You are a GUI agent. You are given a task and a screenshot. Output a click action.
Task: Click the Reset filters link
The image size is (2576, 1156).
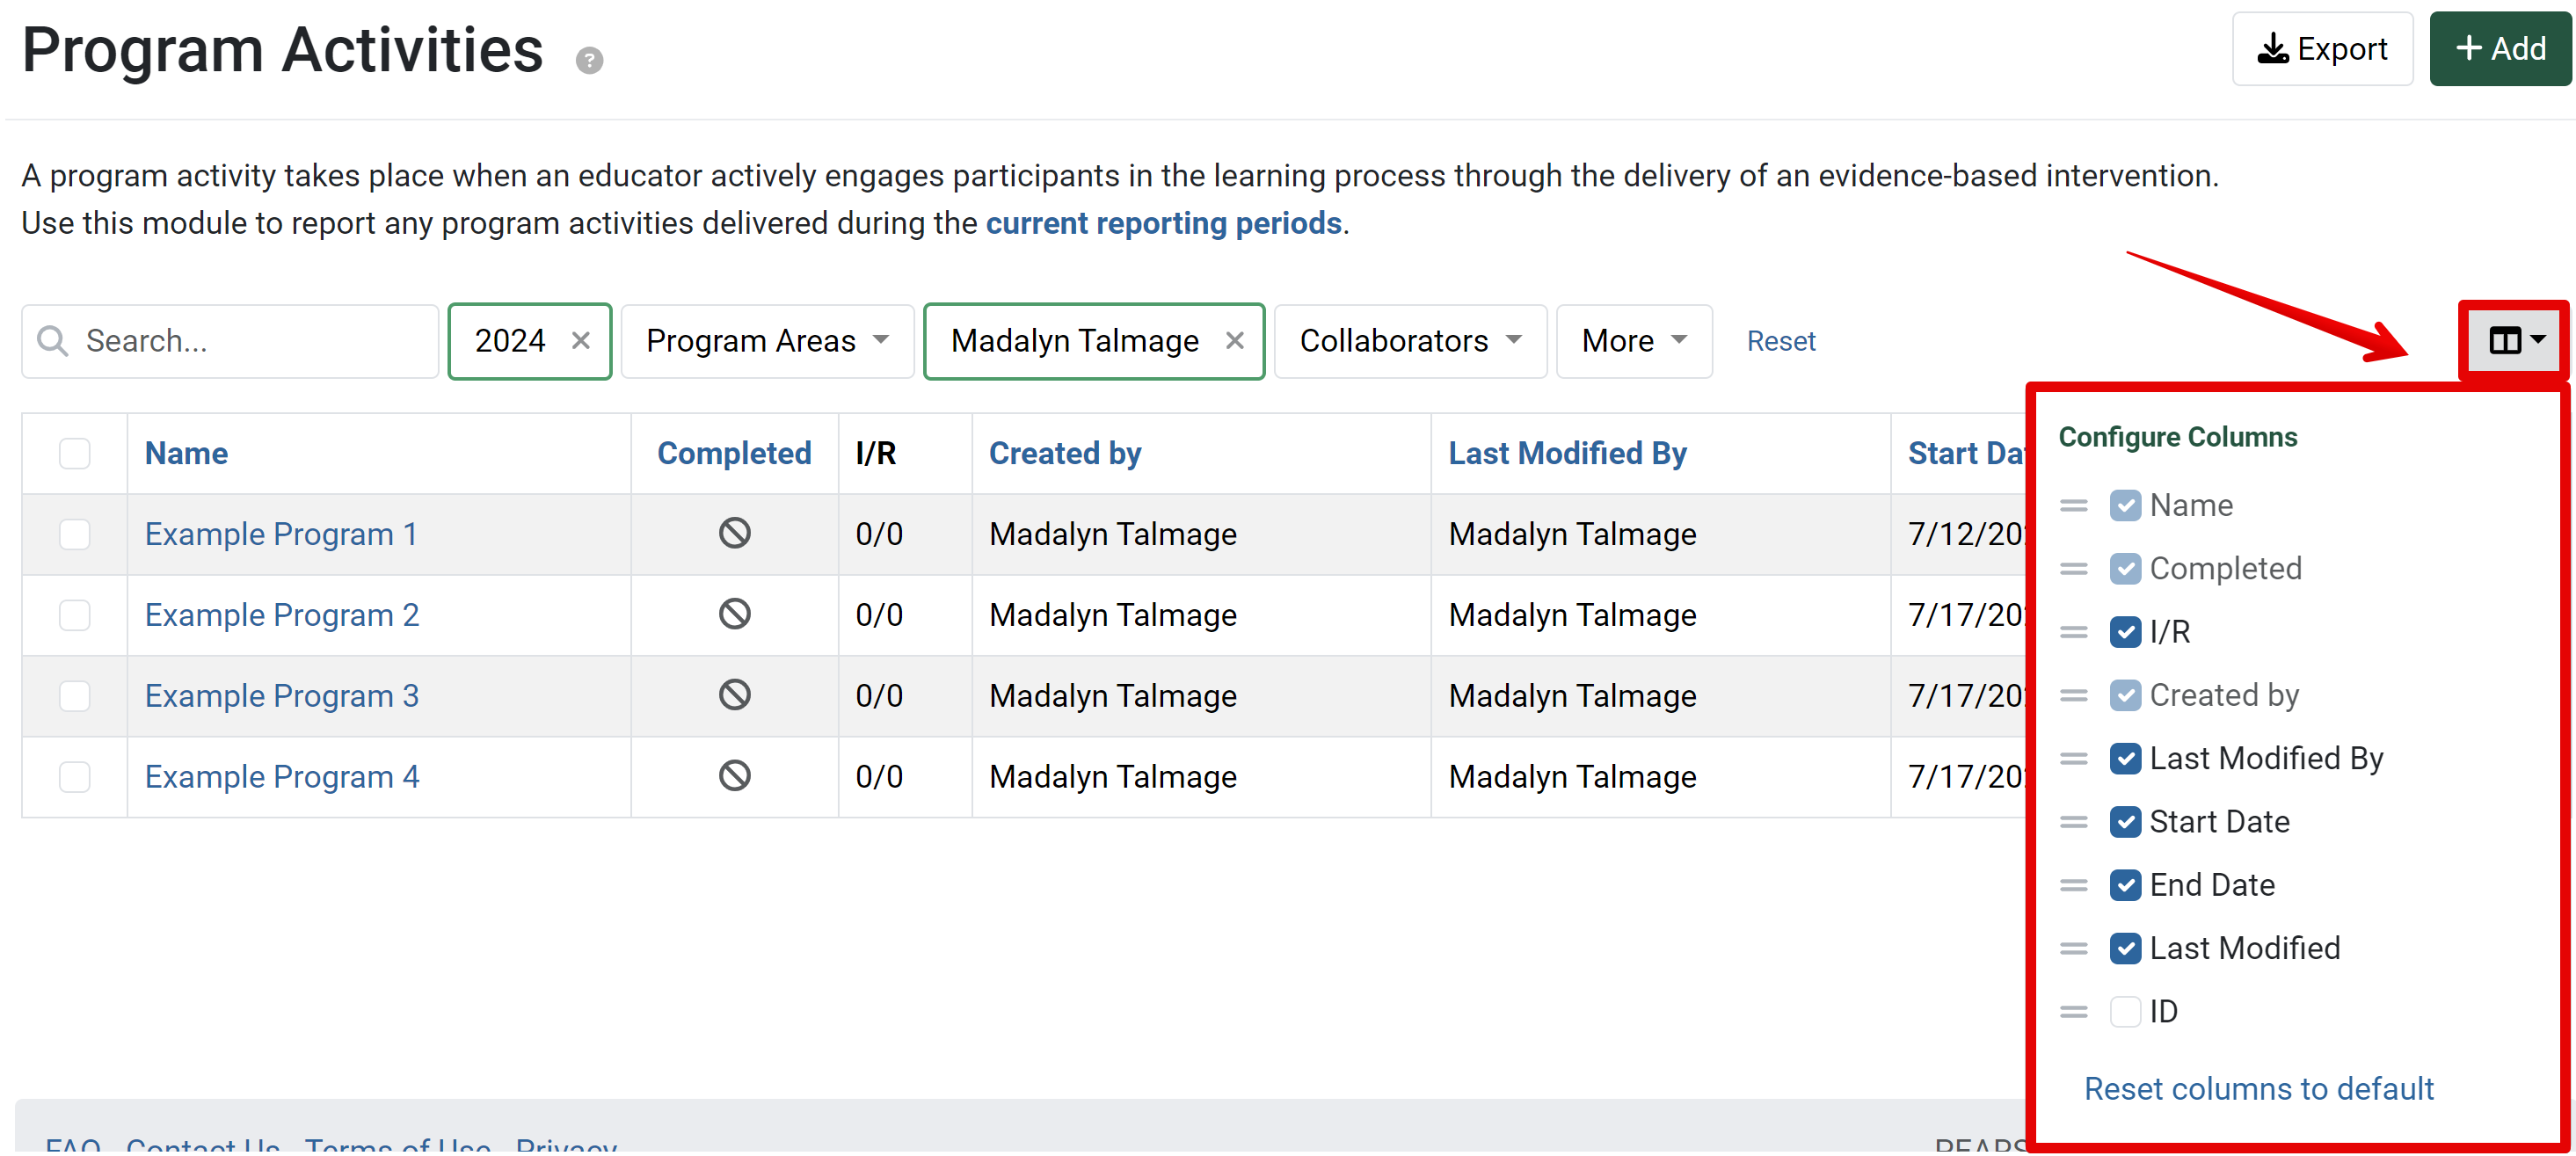click(1780, 341)
